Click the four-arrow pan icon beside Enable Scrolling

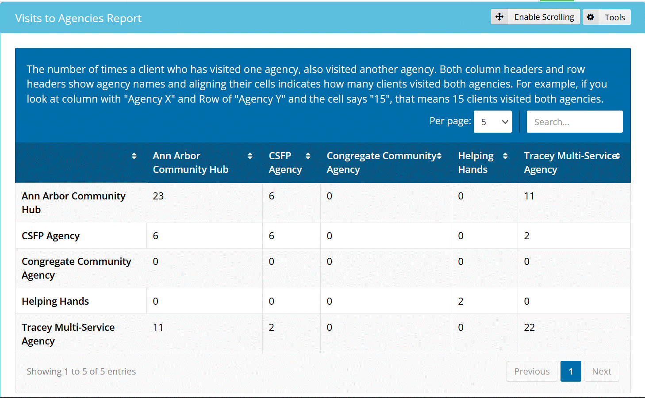(x=499, y=17)
